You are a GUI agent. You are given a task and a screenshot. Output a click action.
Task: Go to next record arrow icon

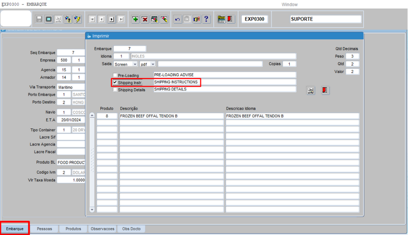pos(111,19)
